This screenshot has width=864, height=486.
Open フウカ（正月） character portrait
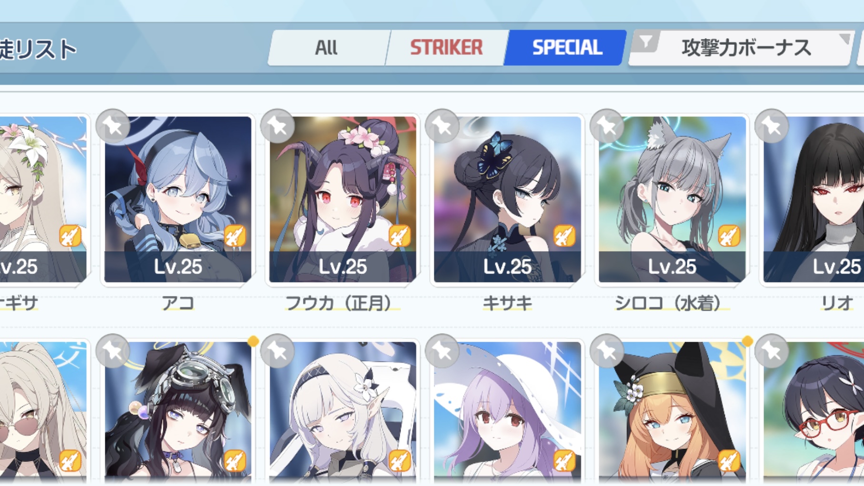(x=342, y=199)
